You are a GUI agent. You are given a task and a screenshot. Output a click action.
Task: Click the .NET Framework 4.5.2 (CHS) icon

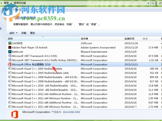10,56
